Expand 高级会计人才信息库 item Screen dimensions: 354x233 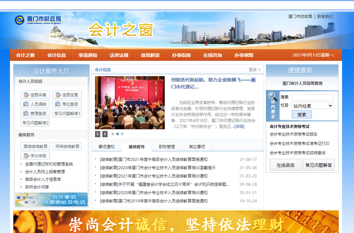[x=43, y=179]
